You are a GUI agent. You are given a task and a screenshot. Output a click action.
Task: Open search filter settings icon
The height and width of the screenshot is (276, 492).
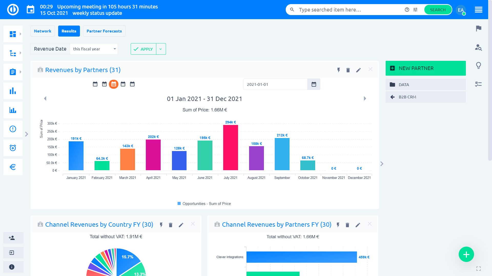[415, 10]
